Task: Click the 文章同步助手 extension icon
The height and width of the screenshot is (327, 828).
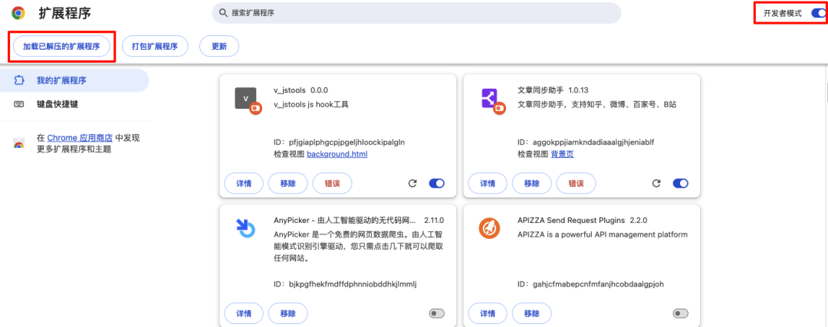Action: [490, 100]
